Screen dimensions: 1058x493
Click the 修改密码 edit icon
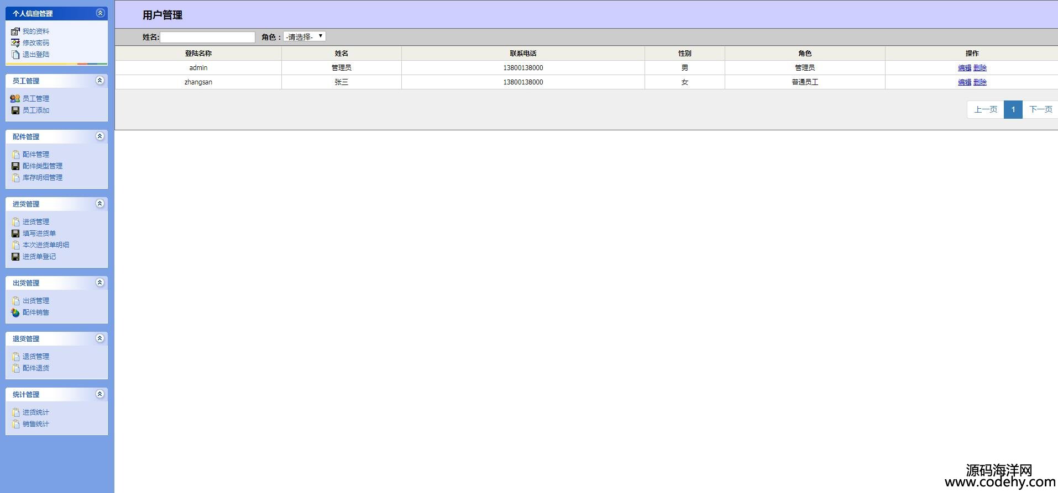click(x=15, y=43)
